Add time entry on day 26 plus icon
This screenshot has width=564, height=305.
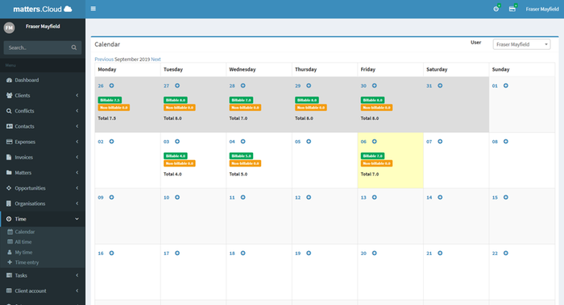[x=111, y=85]
